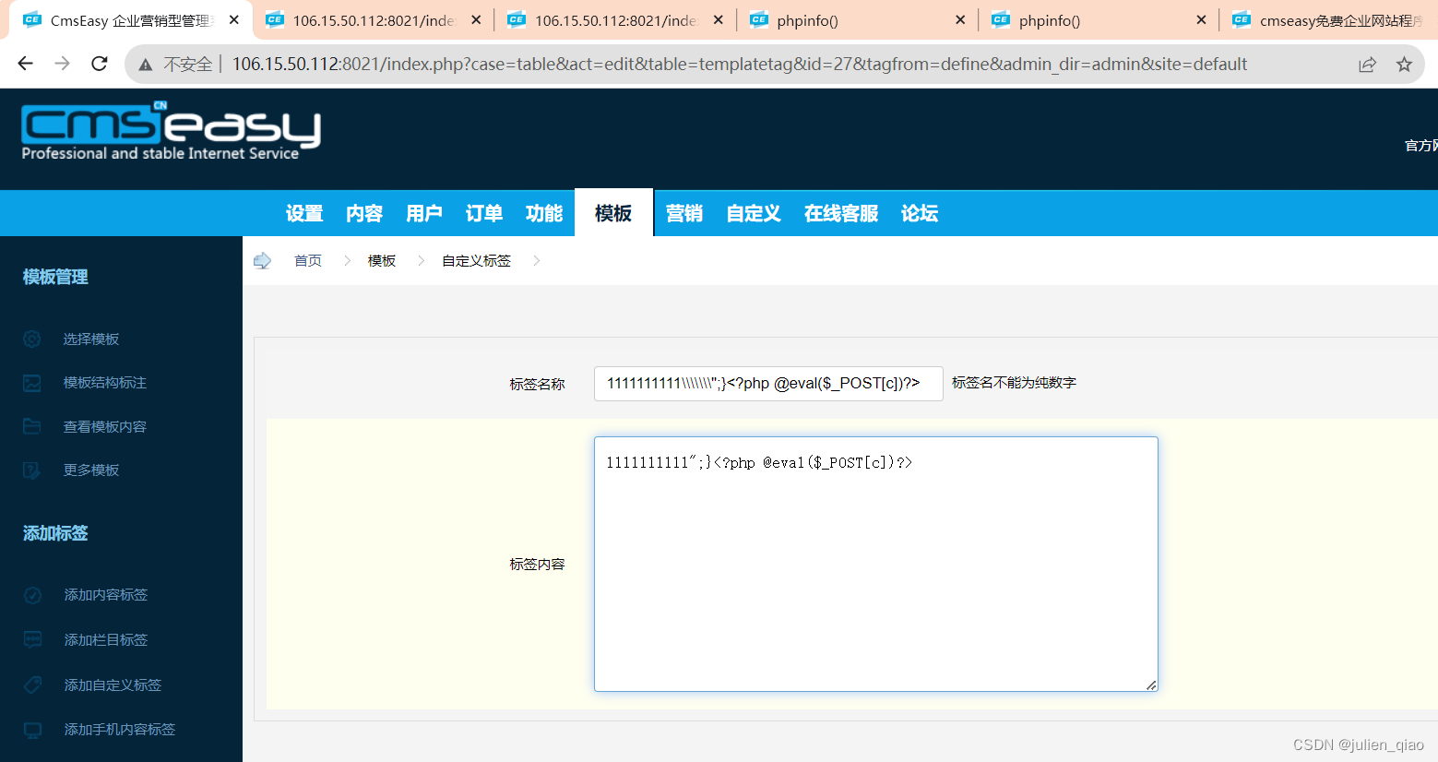Click the not-secure warning icon
Screen dimensions: 1438x762
(x=146, y=65)
